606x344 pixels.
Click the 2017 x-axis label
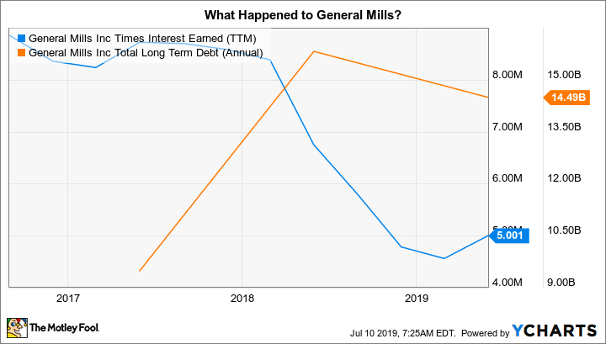tap(66, 299)
